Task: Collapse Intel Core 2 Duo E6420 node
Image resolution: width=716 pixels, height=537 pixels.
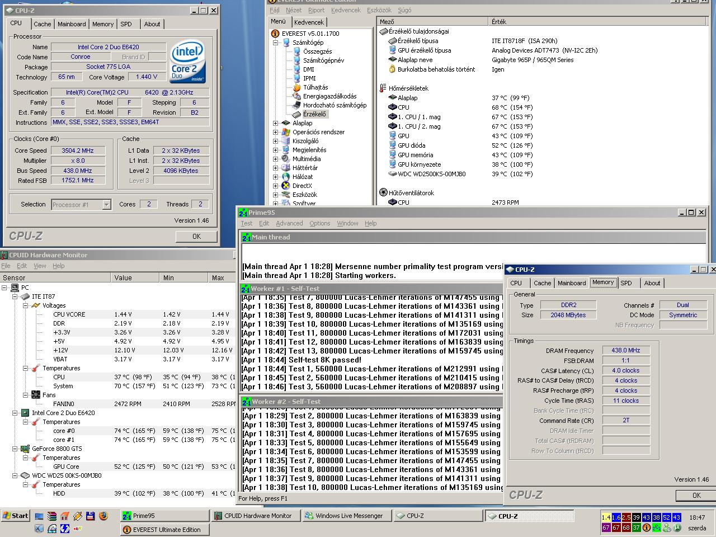Action: (x=15, y=413)
